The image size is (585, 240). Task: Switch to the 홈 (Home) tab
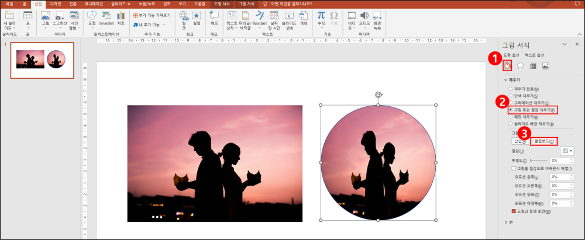(x=24, y=4)
